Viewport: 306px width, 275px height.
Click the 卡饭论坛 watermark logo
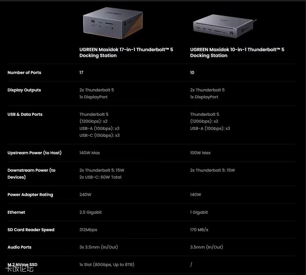(19, 269)
